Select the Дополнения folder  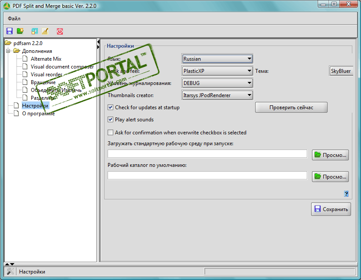37,51
